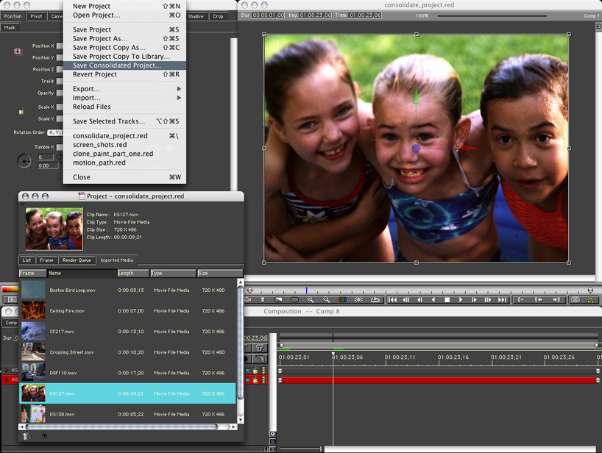Click the Name column header
Screen dimensions: 602x453
(81, 274)
